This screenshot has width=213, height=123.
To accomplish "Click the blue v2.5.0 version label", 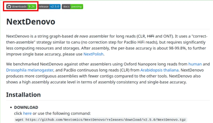I will (x=55, y=6).
